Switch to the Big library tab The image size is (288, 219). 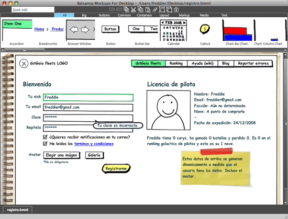point(84,15)
